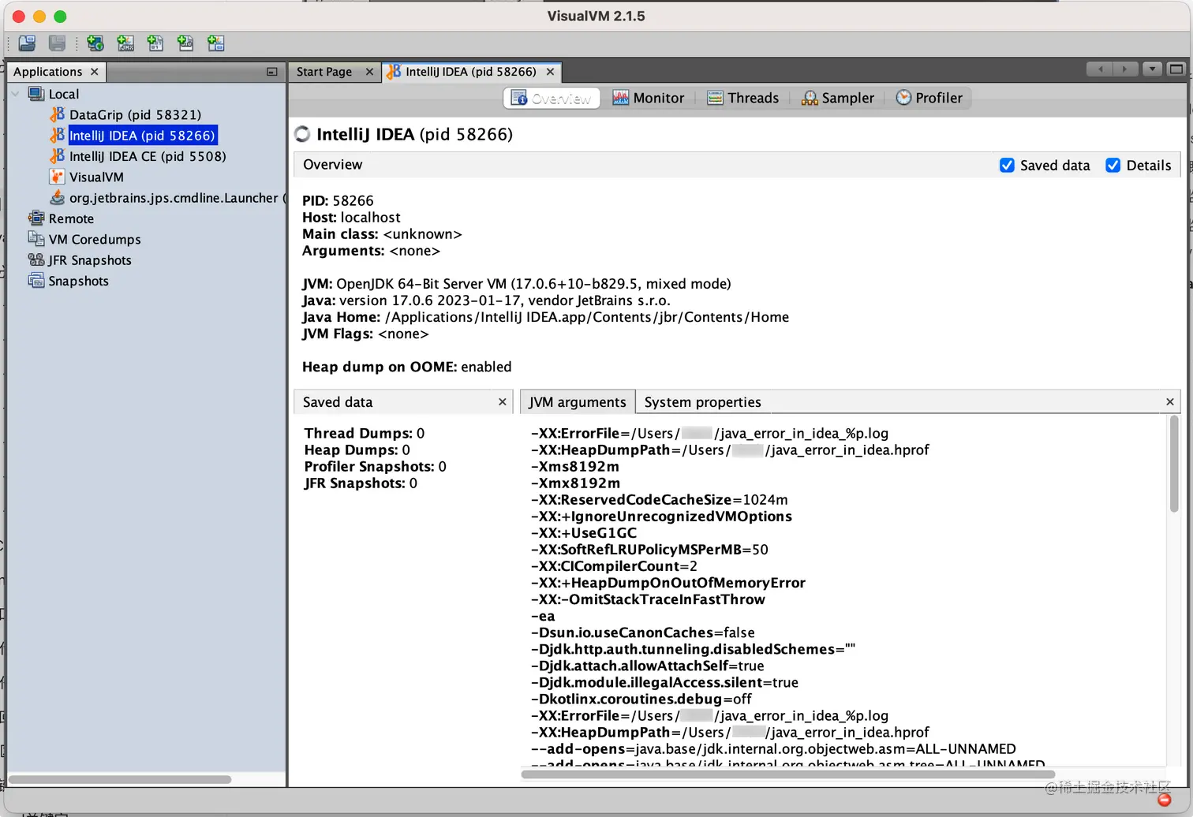Screen dimensions: 1193x817
Task: Select the Remote node
Action: pos(71,219)
